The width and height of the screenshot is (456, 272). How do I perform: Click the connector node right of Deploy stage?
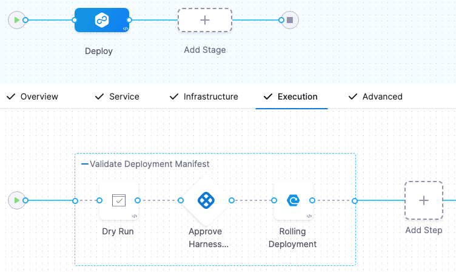pos(129,20)
